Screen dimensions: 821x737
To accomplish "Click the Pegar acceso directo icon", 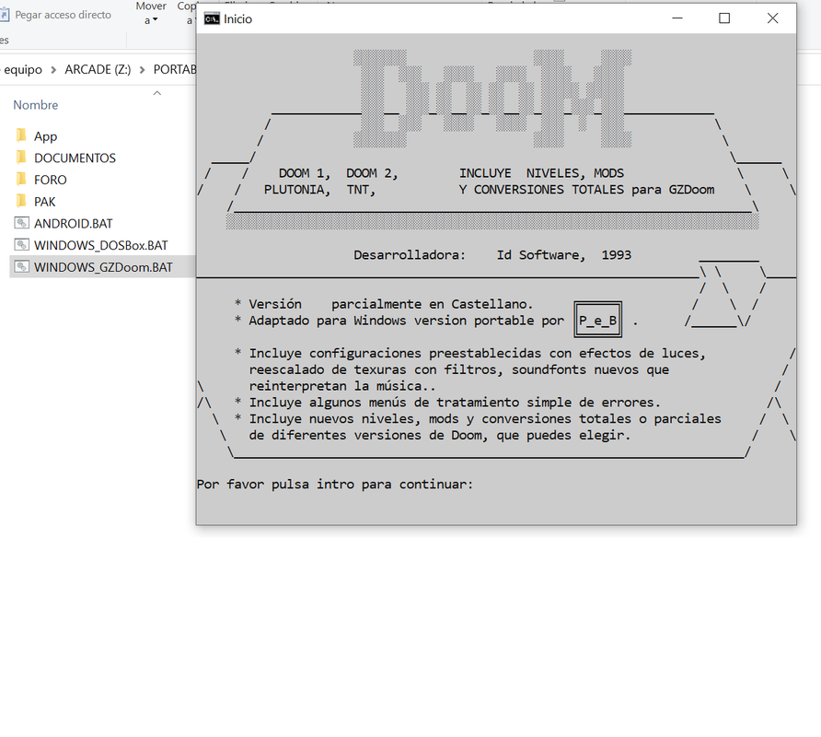I will pos(5,15).
